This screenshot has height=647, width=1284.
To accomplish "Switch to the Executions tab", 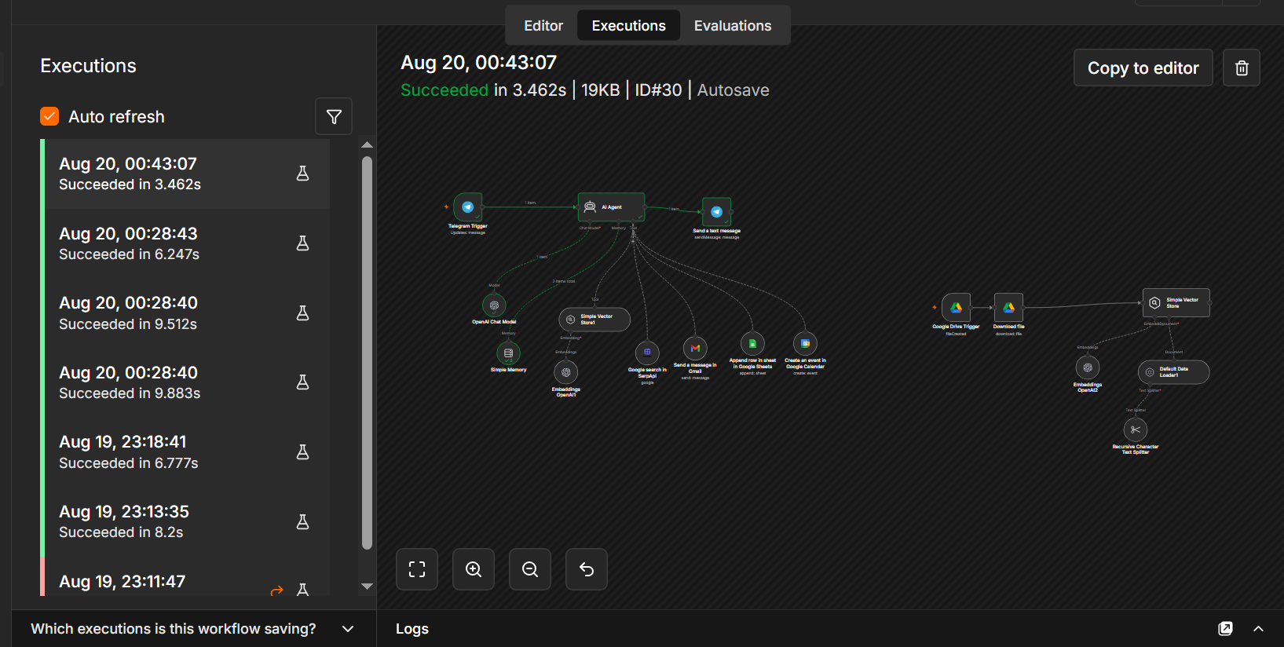I will pyautogui.click(x=629, y=26).
